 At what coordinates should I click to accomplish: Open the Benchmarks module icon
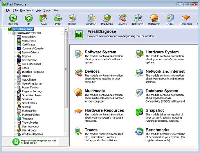139,131
